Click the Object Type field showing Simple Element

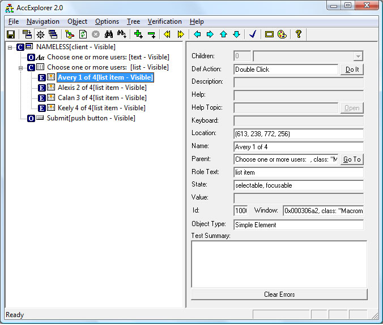pyautogui.click(x=299, y=224)
